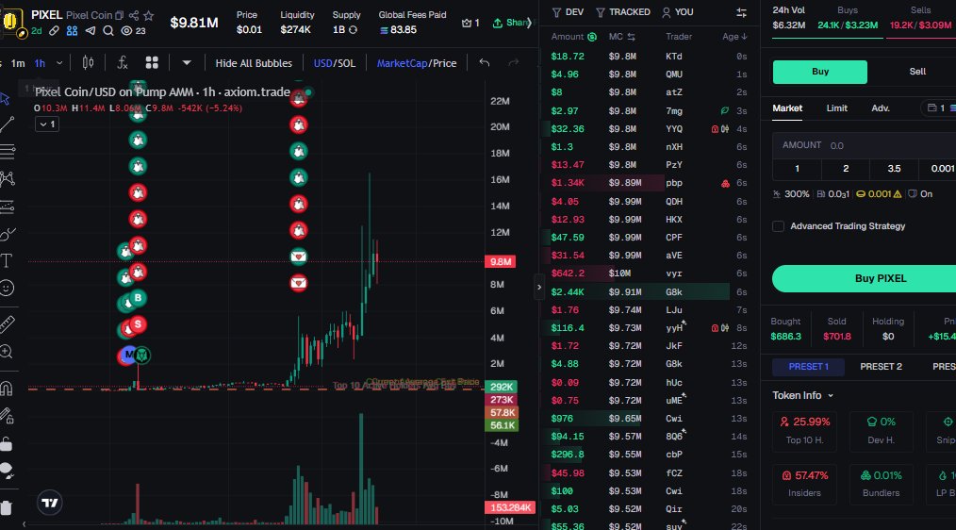The width and height of the screenshot is (956, 530).
Task: Open the Telegram paper-plane link
Action: point(91,30)
